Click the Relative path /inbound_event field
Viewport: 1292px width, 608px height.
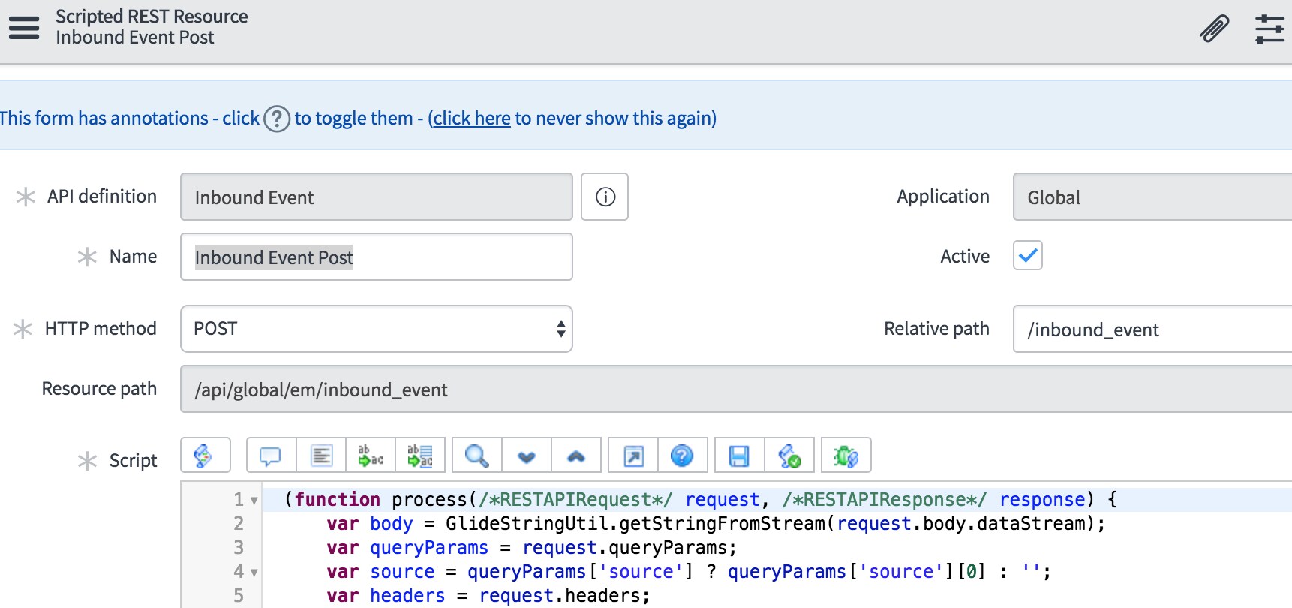click(1152, 329)
